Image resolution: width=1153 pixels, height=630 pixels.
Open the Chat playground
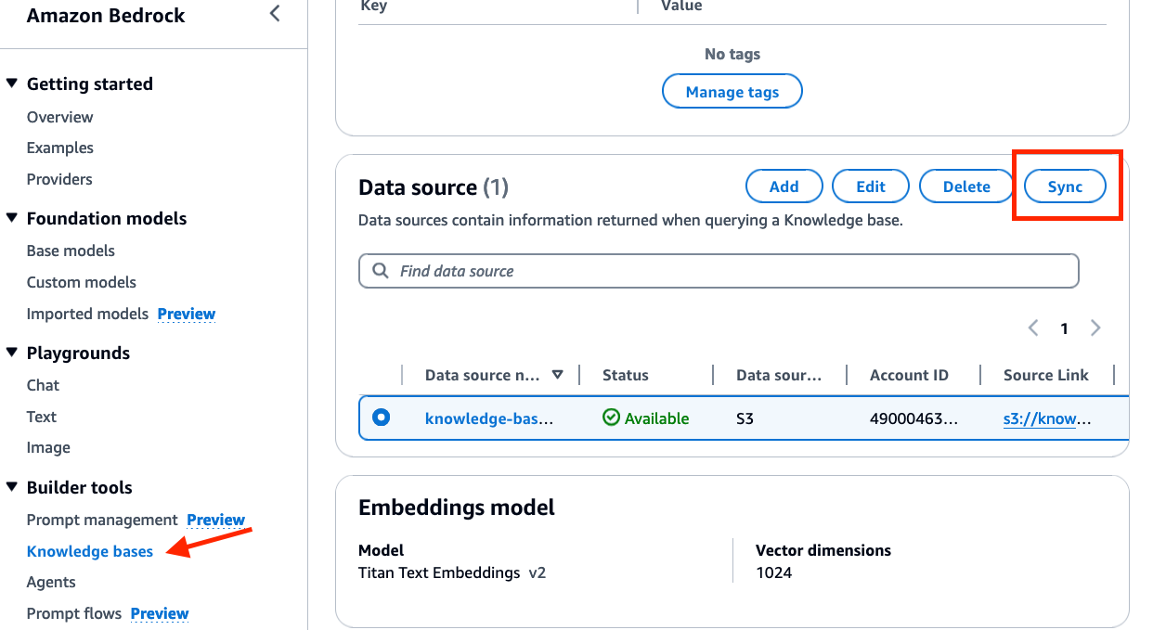click(x=43, y=385)
